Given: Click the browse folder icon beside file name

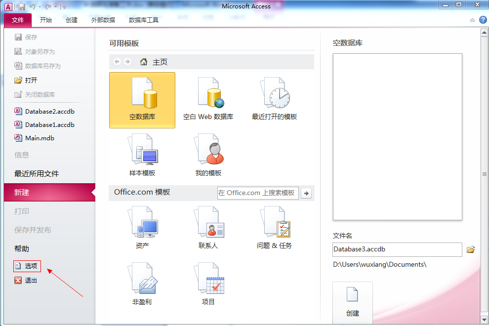Looking at the screenshot, I should pyautogui.click(x=471, y=249).
